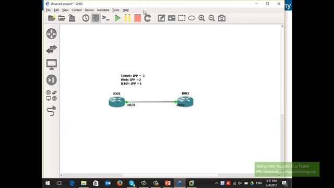Viewport: 334px width, 188px height.
Task: Open the Control menu
Action: coord(77,10)
